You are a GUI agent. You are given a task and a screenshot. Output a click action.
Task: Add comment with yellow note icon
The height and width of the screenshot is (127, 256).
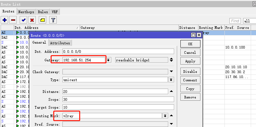pos(42,20)
